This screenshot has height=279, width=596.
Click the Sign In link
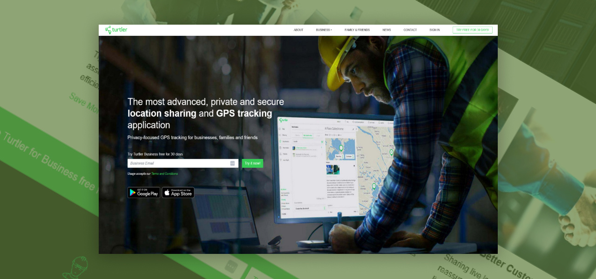point(434,30)
